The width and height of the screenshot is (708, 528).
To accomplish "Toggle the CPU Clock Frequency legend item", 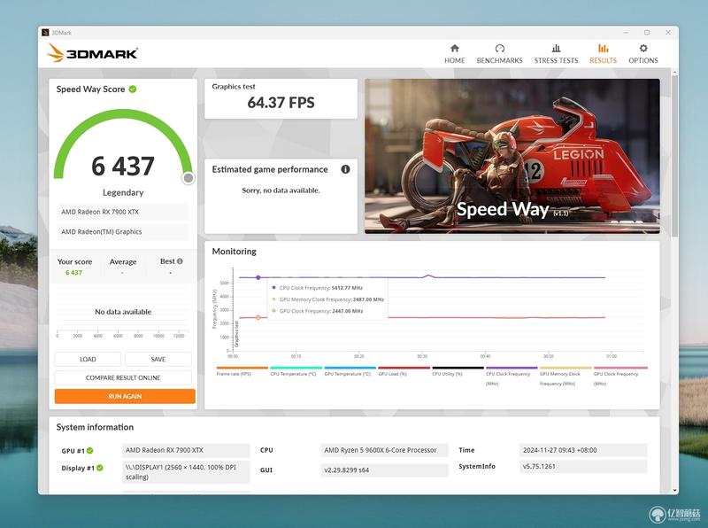I will [512, 377].
